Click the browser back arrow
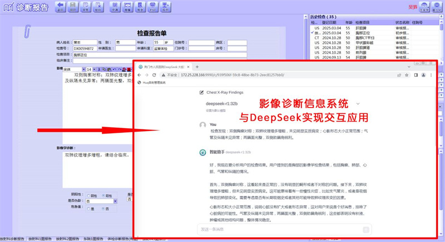The width and height of the screenshot is (445, 242). point(139,75)
